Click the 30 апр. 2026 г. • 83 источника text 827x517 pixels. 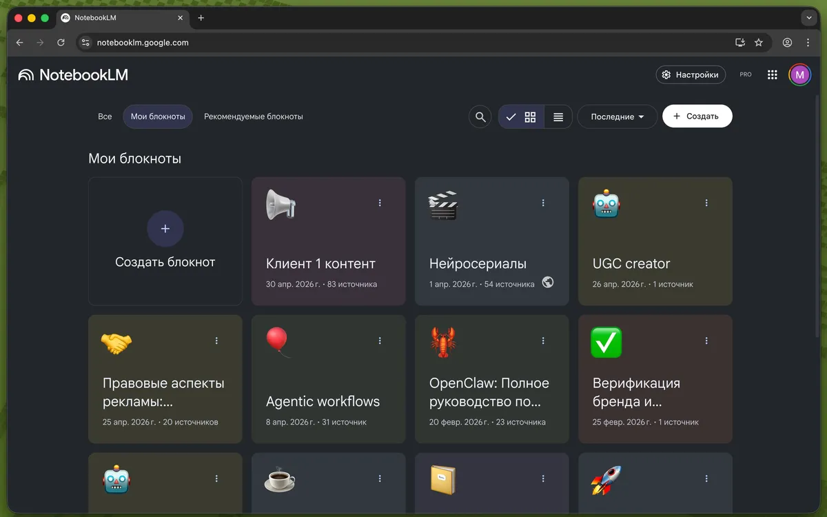coord(321,284)
